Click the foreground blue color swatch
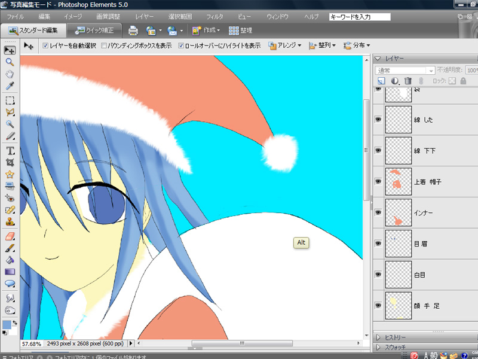Viewport: 478px width, 359px height. (x=7, y=324)
